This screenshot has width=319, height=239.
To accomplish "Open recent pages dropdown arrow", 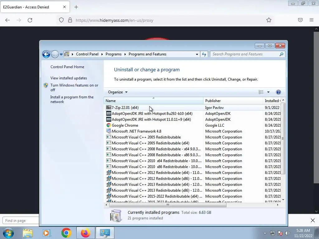I will [x=61, y=54].
